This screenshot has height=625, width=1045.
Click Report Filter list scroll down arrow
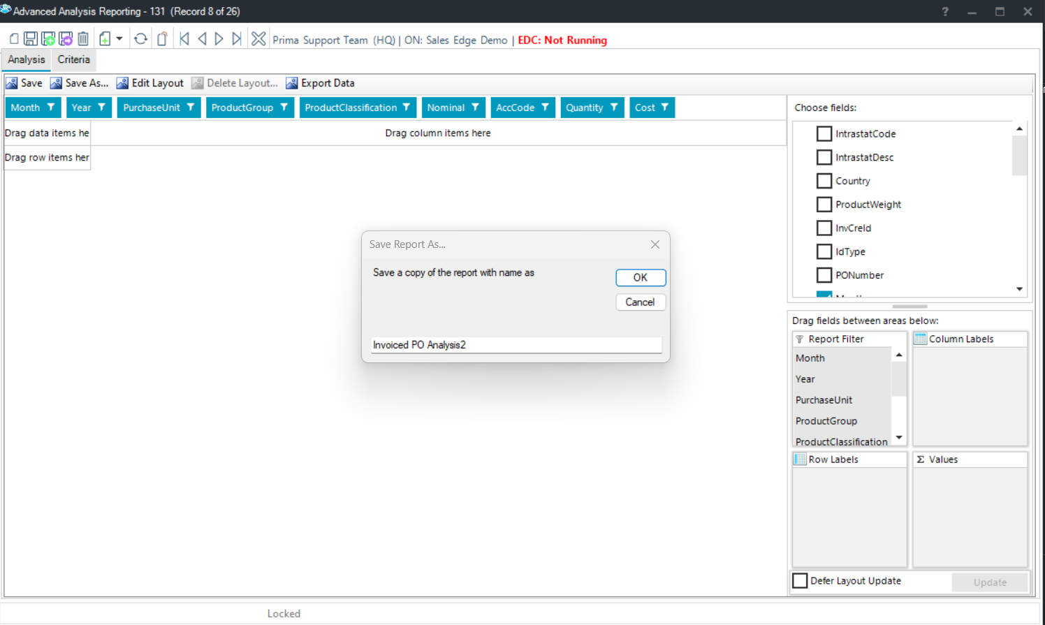(899, 438)
